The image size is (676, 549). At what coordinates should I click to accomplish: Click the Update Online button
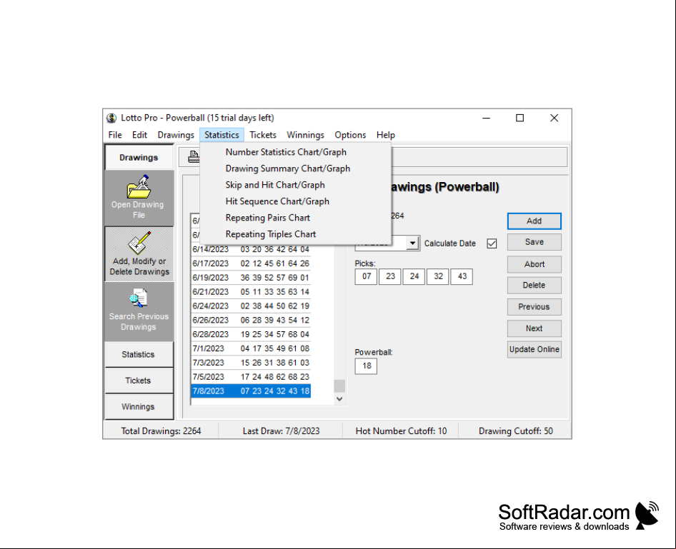(x=535, y=349)
